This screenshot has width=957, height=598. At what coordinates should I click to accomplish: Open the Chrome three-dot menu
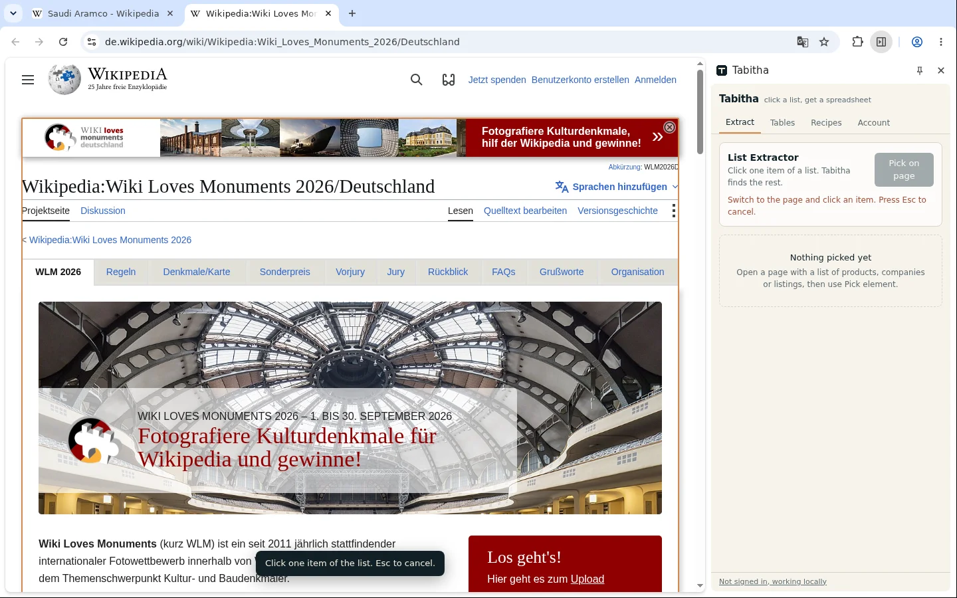[x=941, y=42]
